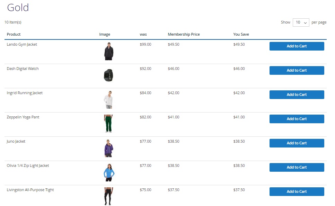Open the Lando Gym Jacket product link
Viewport: 335px width, 206px height.
point(22,44)
